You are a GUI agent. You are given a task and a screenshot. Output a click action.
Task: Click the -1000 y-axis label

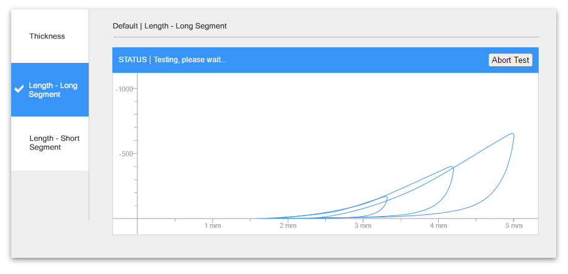(x=124, y=89)
